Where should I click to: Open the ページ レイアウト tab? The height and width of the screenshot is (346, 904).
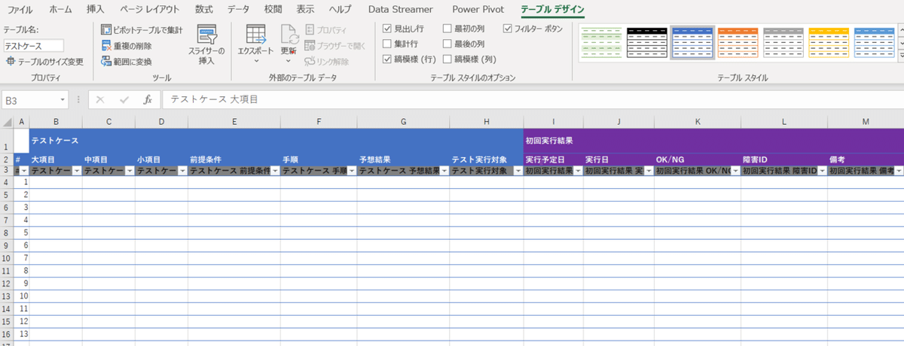click(150, 9)
